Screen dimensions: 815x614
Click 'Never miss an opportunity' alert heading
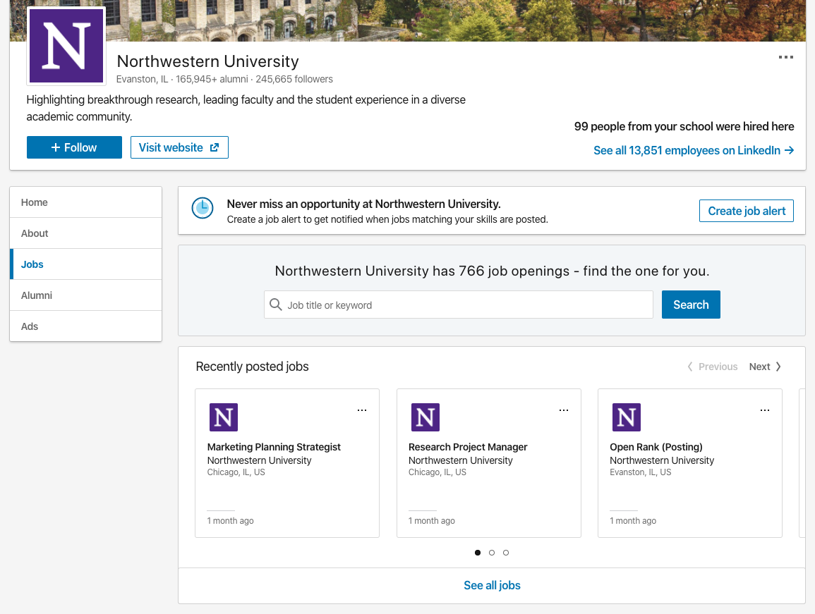coord(364,204)
